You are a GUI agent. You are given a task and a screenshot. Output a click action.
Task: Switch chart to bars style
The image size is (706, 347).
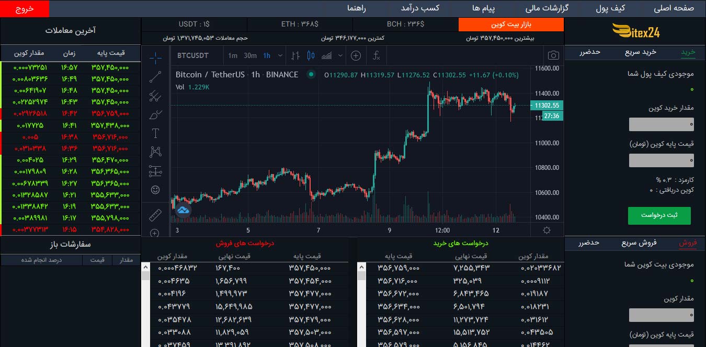[x=296, y=55]
